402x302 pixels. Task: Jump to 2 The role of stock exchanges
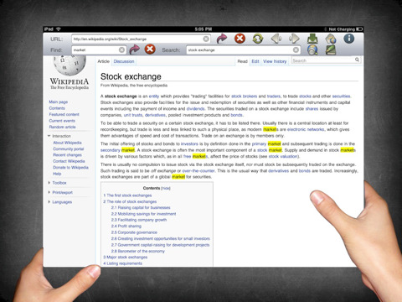point(130,201)
